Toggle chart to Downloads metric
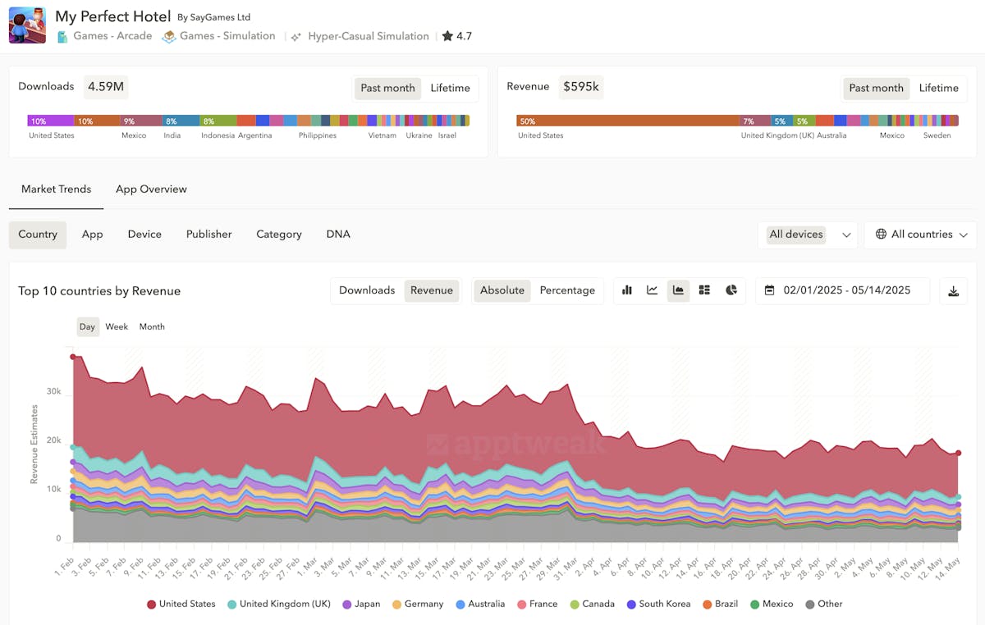The image size is (985, 625). pos(367,290)
